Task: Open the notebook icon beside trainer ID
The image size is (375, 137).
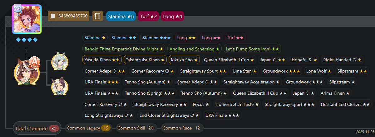Action: click(x=97, y=16)
